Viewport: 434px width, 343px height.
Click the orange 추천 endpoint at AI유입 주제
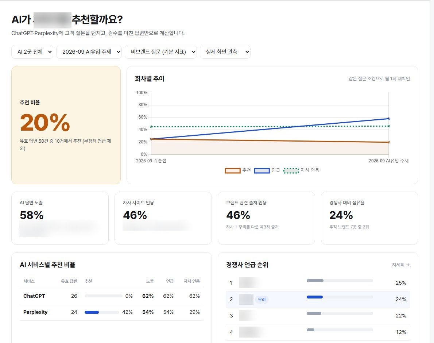coord(389,142)
